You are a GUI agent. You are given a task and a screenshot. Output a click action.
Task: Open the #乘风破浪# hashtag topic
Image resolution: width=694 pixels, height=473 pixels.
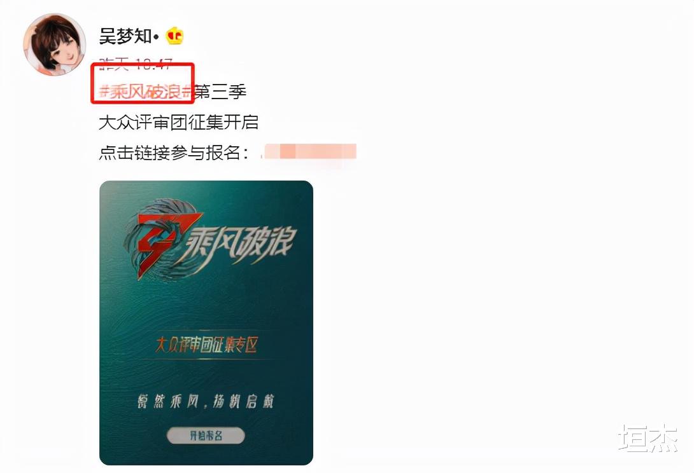145,92
